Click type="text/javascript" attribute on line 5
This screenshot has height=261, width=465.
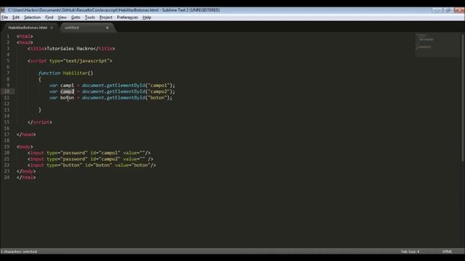(79, 61)
